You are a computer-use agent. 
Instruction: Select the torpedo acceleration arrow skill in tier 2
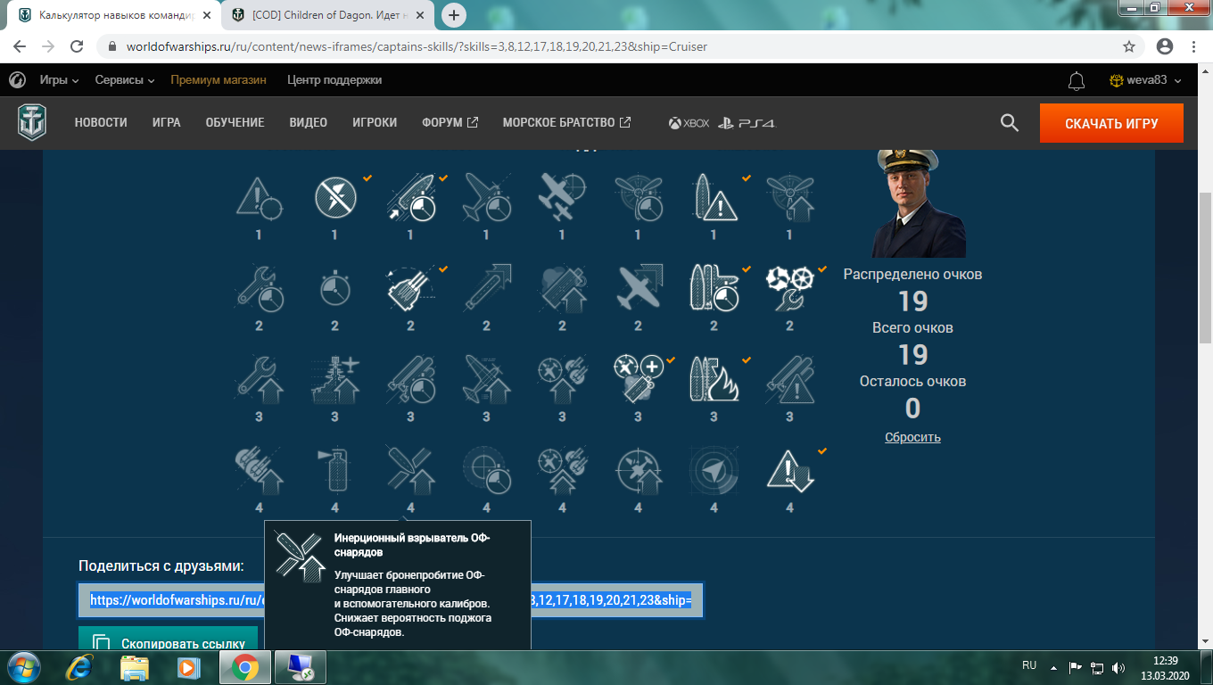pyautogui.click(x=486, y=288)
